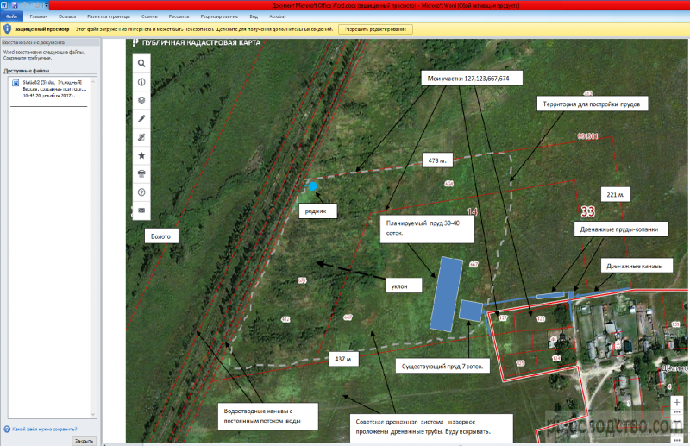This screenshot has height=446, width=690.
Task: Open the help question mark icon
Action: coord(141,192)
